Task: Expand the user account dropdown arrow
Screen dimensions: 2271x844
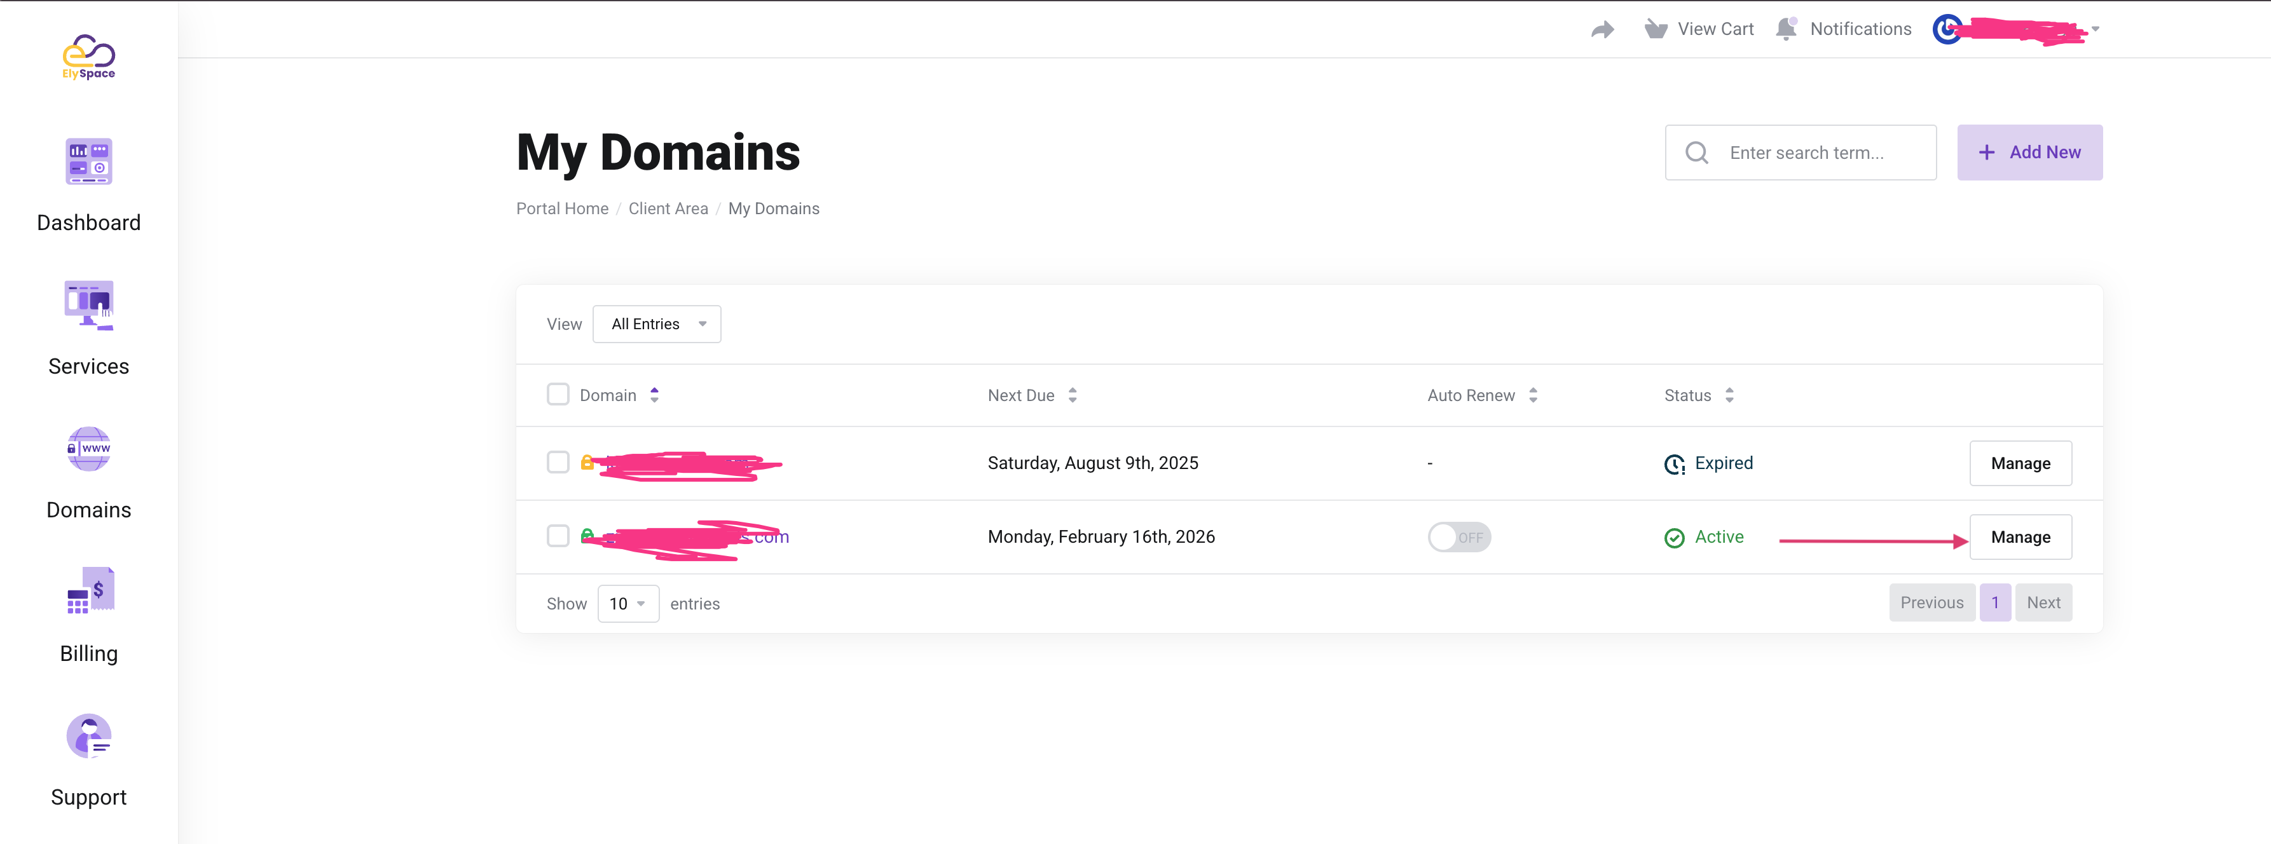Action: [2096, 29]
